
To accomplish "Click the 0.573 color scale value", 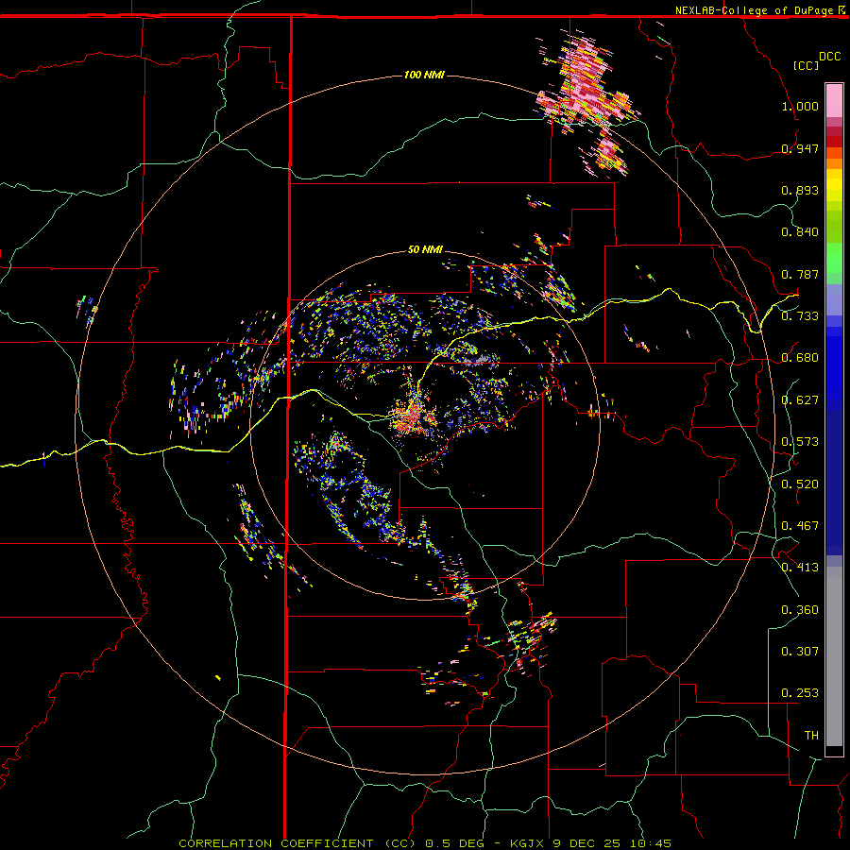I will (800, 442).
